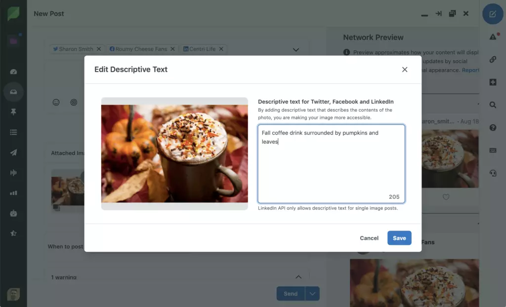Viewport: 506px width, 307px height.
Task: Pop out the New Post window
Action: tap(452, 13)
